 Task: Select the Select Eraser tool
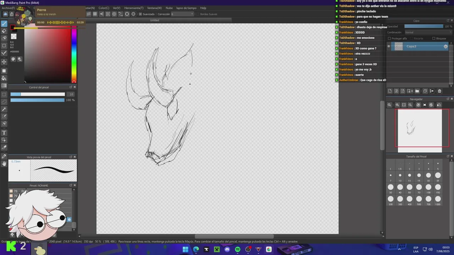(4, 124)
